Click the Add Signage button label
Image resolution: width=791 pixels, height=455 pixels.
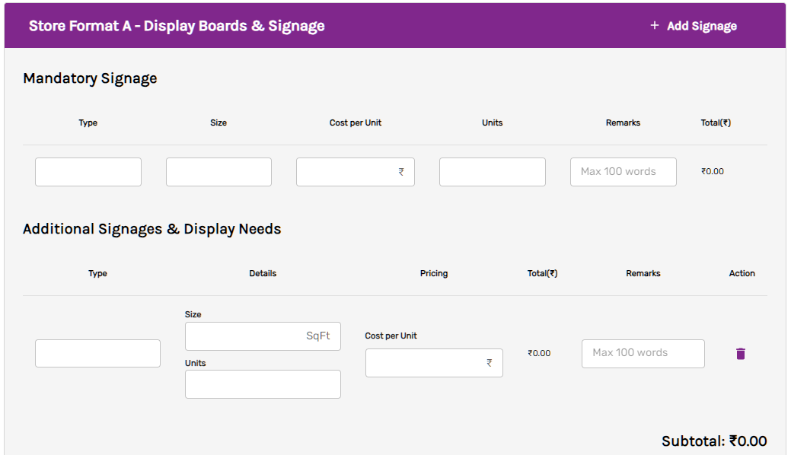click(701, 26)
